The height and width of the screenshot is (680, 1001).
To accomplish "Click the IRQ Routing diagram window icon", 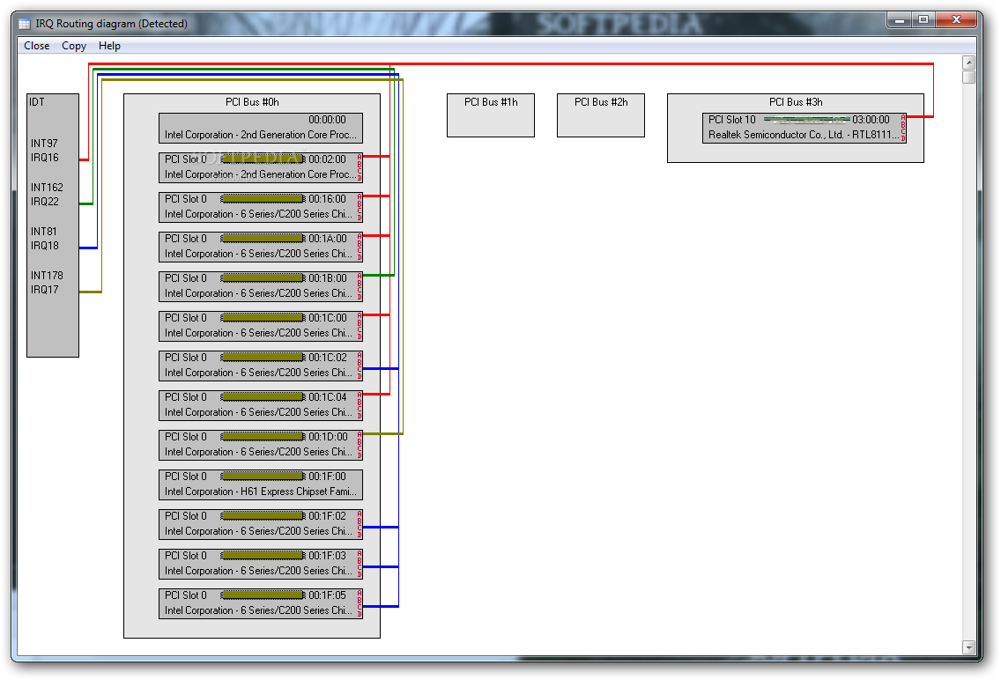I will coord(25,25).
